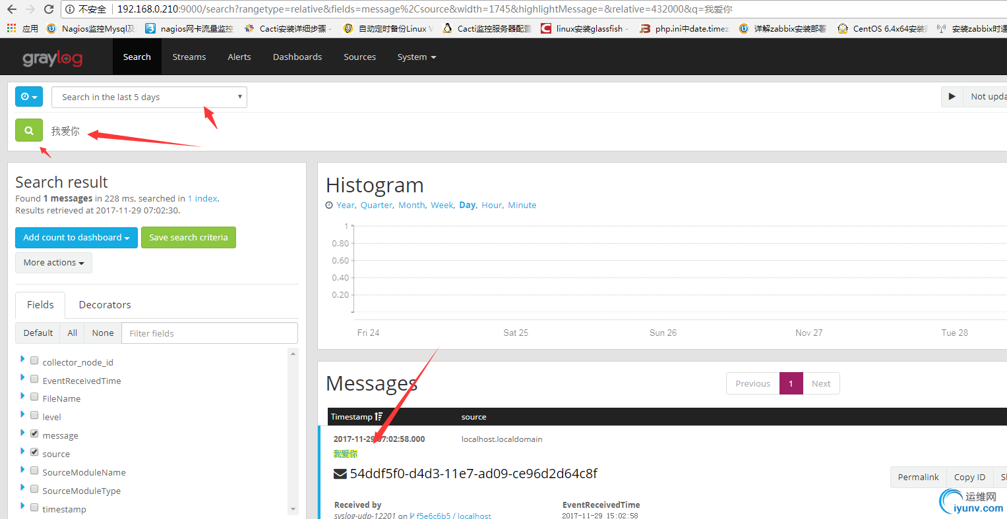Sort messages using the Timestamp sort icon

click(379, 417)
